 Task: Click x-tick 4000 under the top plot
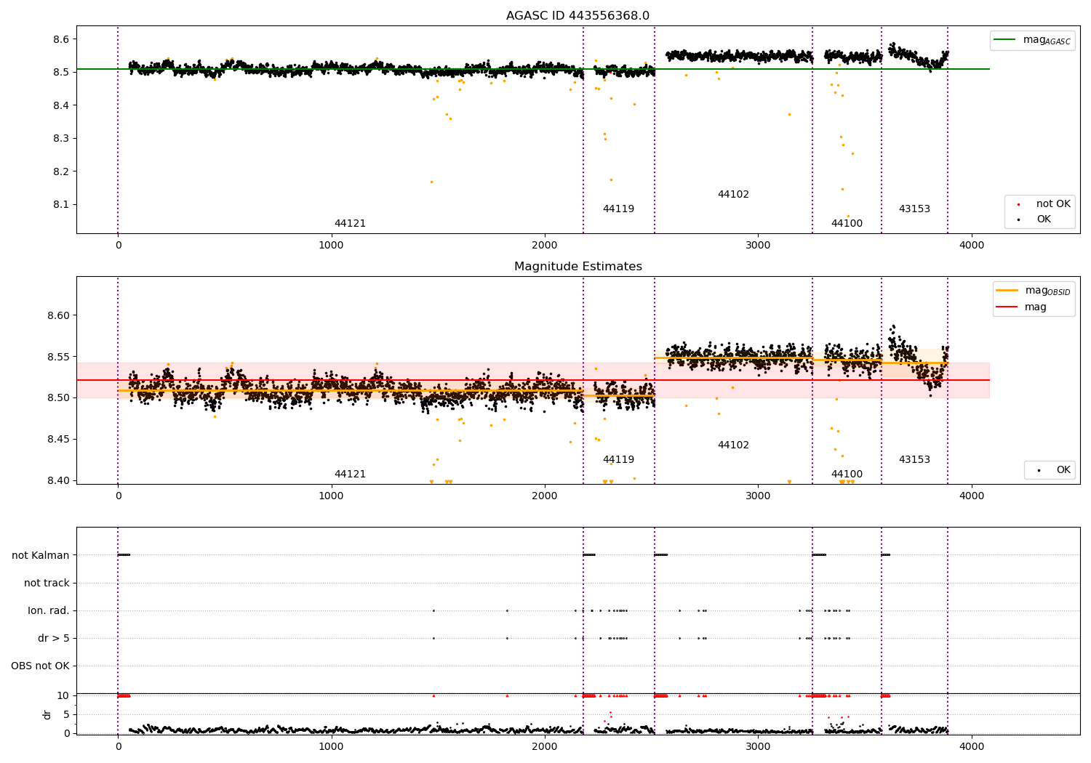pyautogui.click(x=972, y=245)
